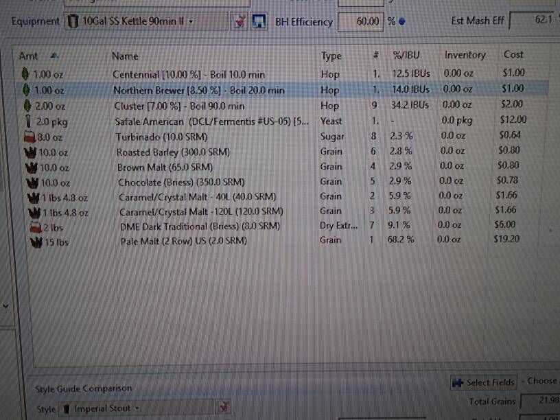The width and height of the screenshot is (560, 420).
Task: Select Centennial [10.00 %] - Boil 10.0 min
Action: click(189, 75)
